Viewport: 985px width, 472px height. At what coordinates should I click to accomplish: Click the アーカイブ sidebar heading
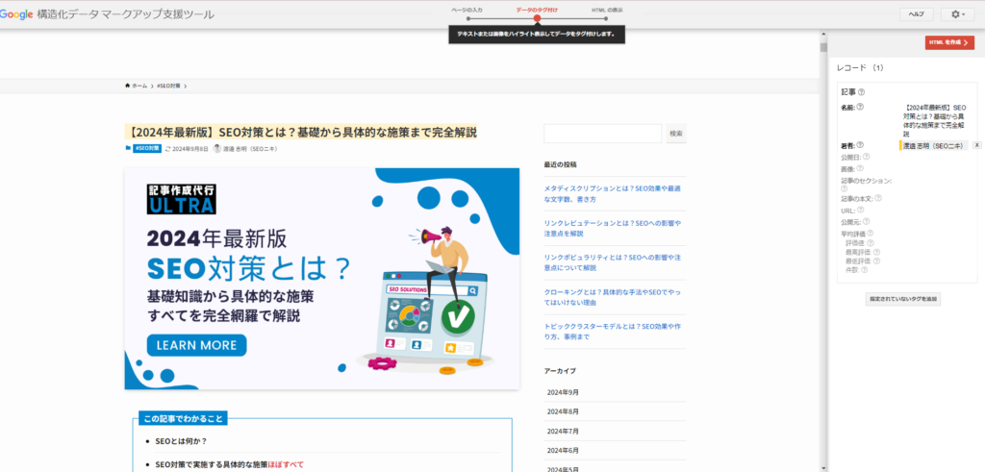point(560,371)
